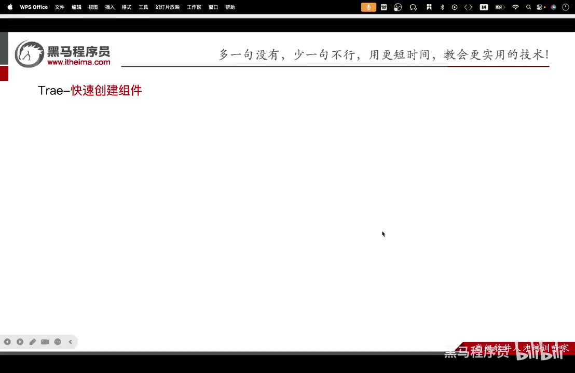The height and width of the screenshot is (373, 575).
Task: Select the pen annotation tool in slideshow bar
Action: [x=33, y=342]
